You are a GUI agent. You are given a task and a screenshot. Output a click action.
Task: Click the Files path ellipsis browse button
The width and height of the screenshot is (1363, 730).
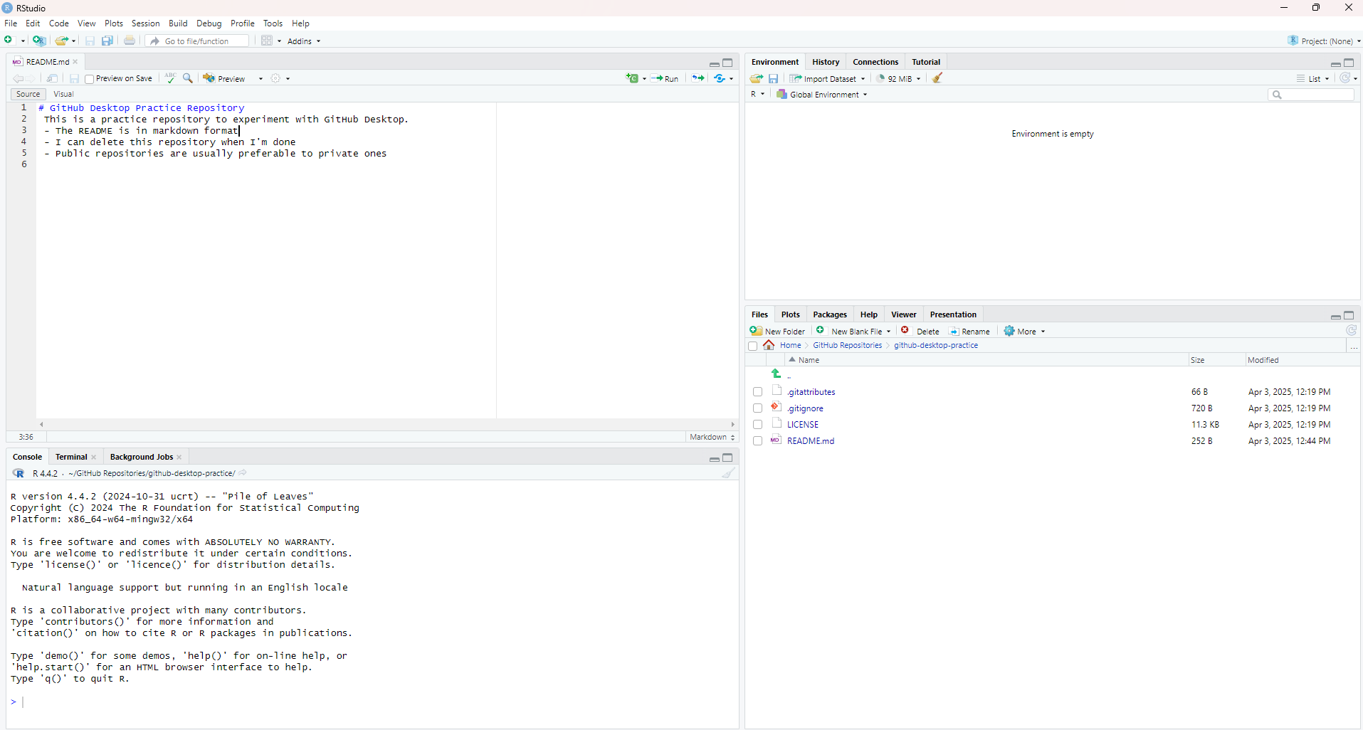pyautogui.click(x=1354, y=346)
